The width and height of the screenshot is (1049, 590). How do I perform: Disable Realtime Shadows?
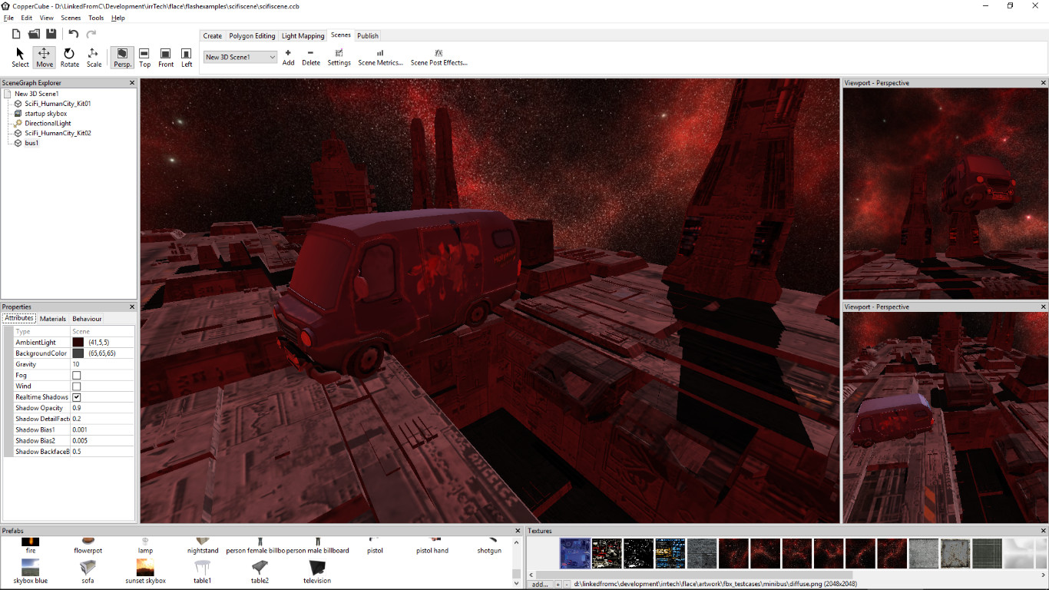[x=75, y=396]
